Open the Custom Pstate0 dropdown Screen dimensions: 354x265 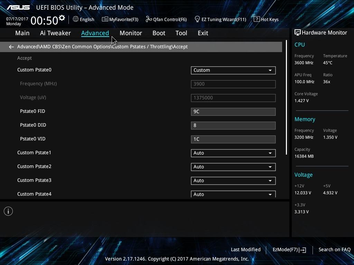pyautogui.click(x=233, y=70)
